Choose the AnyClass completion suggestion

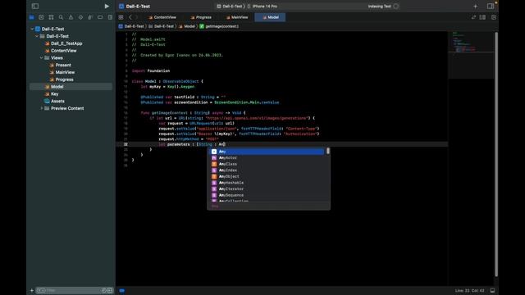point(267,164)
